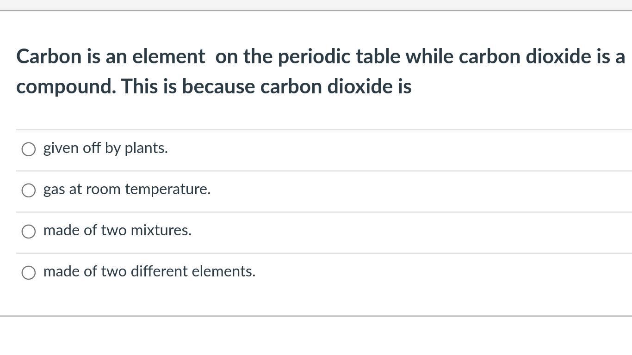Click the 'made of two mixtures.' answer label

click(x=118, y=230)
